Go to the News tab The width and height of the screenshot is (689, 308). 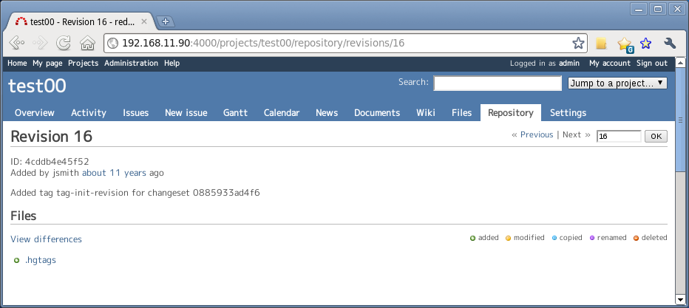click(327, 113)
